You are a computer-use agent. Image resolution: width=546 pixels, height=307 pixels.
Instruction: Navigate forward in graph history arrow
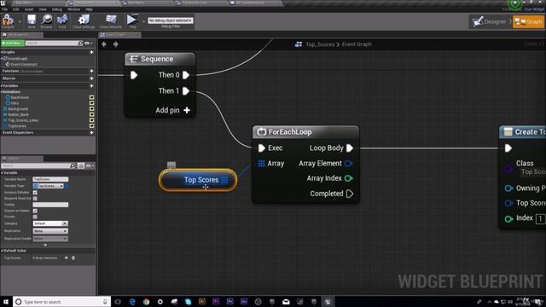point(116,44)
